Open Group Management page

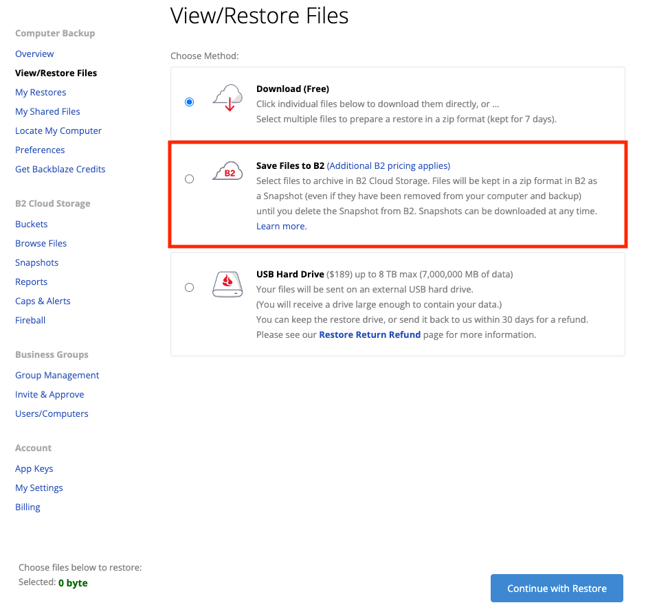(57, 376)
